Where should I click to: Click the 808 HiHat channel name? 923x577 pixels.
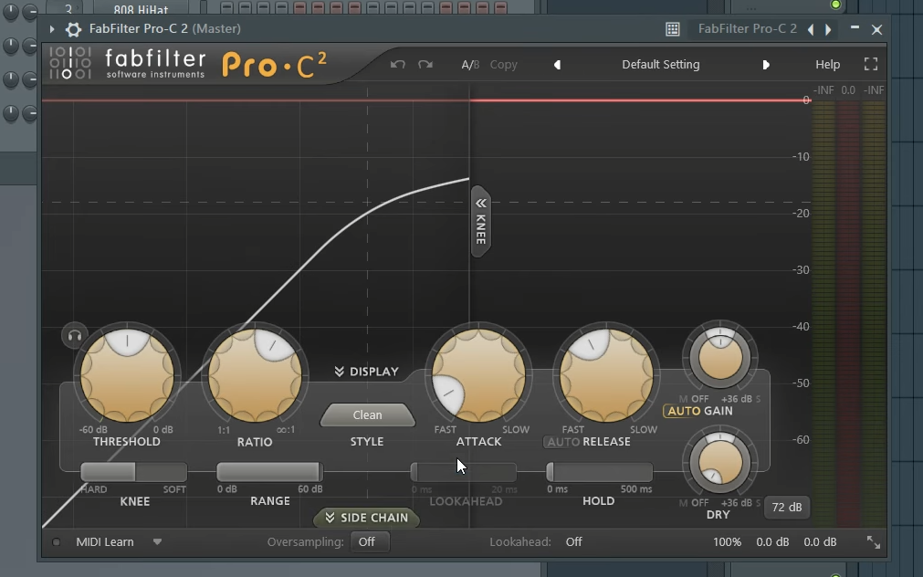coord(141,9)
